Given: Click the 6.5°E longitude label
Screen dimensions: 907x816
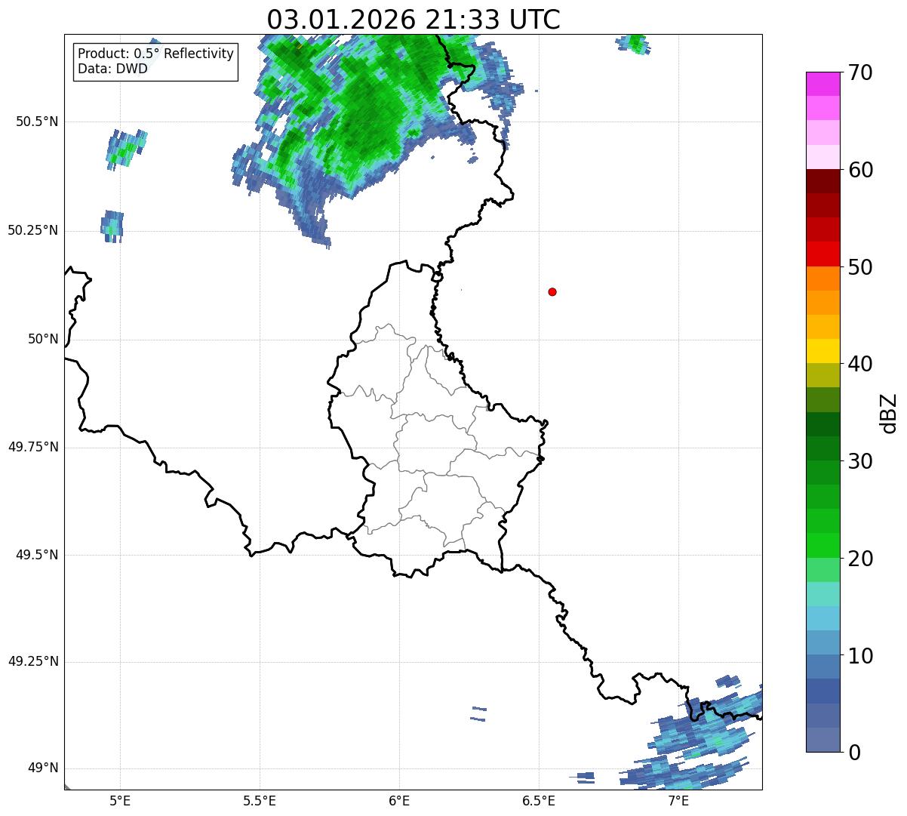Looking at the screenshot, I should click(x=539, y=802).
